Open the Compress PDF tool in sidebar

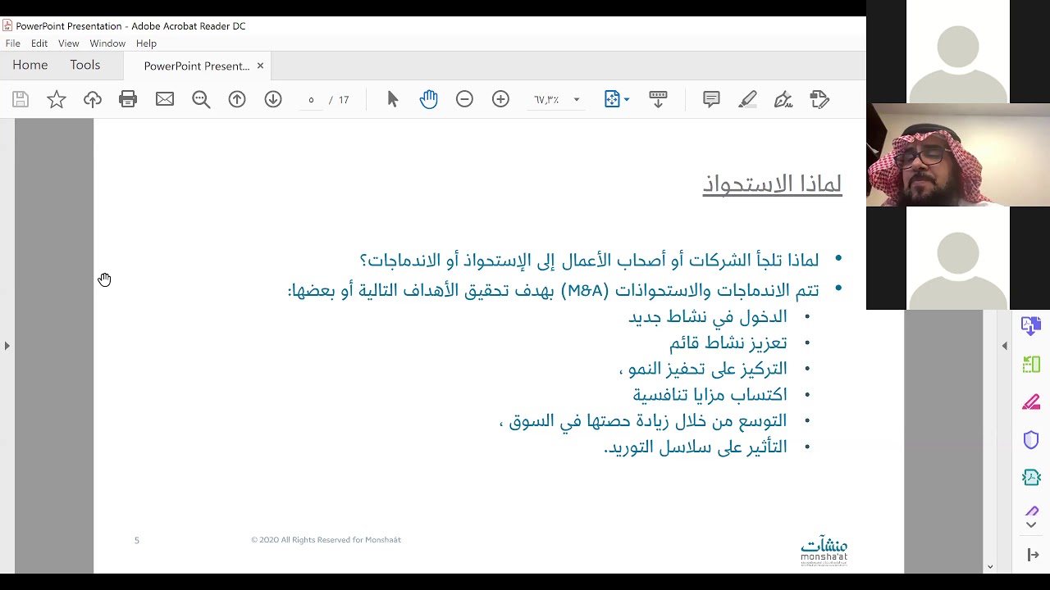[1031, 478]
